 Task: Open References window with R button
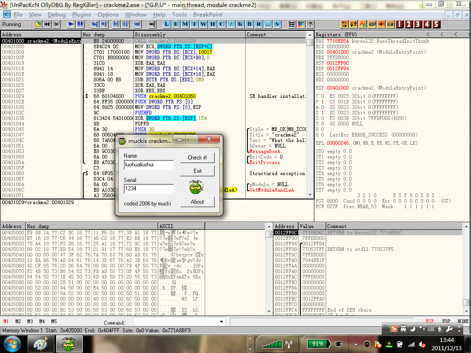258,24
